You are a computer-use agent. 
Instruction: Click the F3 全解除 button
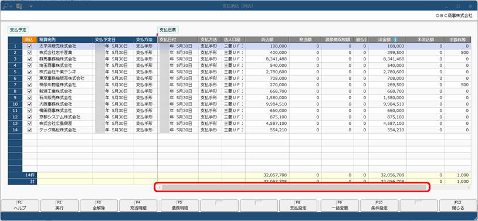(x=99, y=205)
